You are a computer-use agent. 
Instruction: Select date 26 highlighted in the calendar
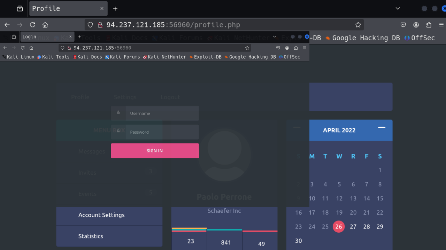point(338,226)
